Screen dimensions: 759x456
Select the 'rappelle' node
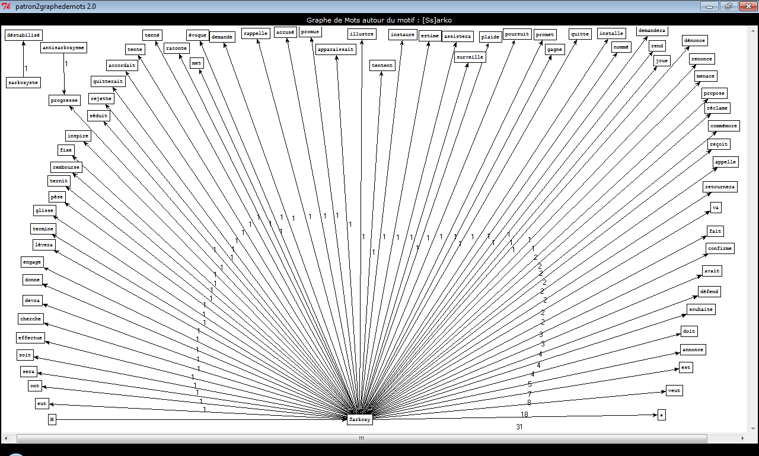click(x=256, y=33)
